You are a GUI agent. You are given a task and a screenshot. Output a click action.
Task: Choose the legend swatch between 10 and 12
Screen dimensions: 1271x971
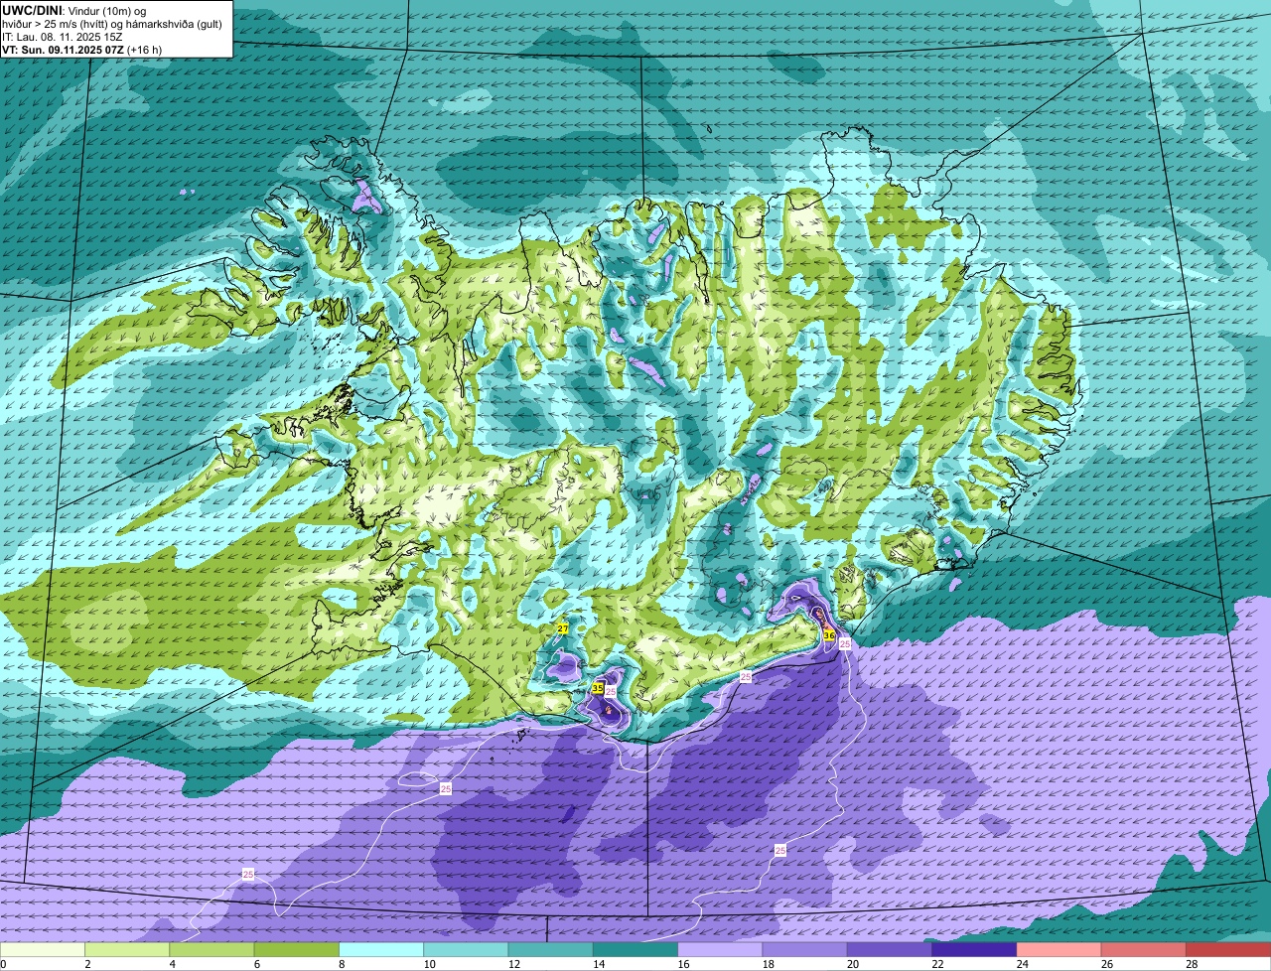pos(466,950)
